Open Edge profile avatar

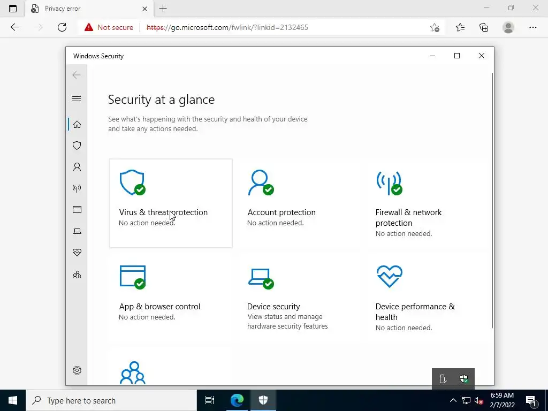pos(508,27)
